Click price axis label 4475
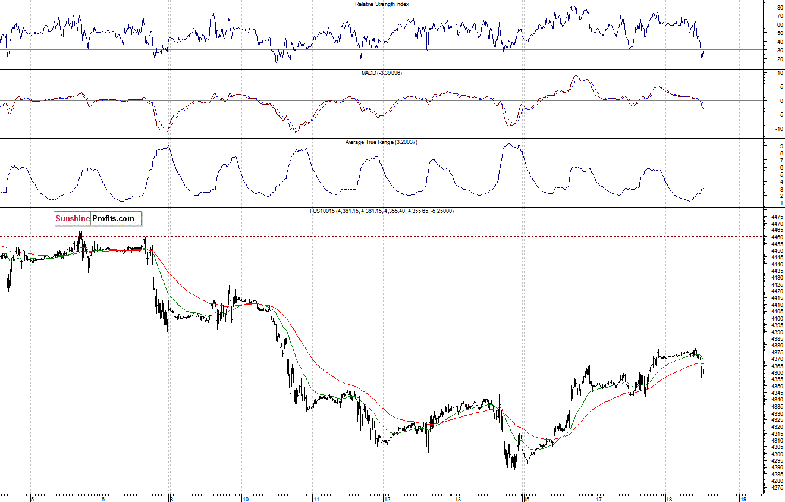Viewport: 785px width, 502px height. point(776,217)
